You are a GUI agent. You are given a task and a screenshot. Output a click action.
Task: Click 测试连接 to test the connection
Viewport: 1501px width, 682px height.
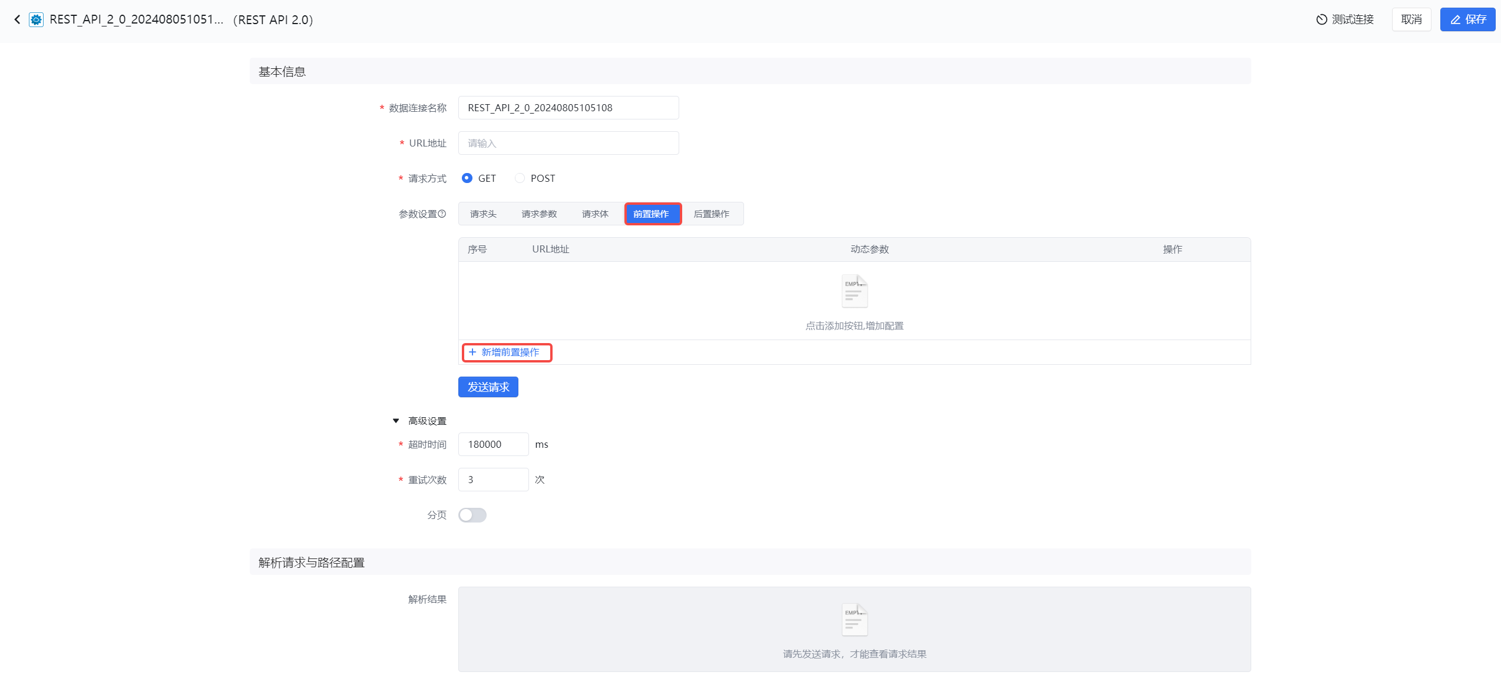(1345, 19)
